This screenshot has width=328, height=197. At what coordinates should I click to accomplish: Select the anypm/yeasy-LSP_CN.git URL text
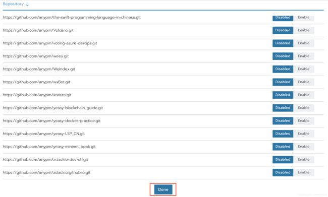click(x=44, y=134)
